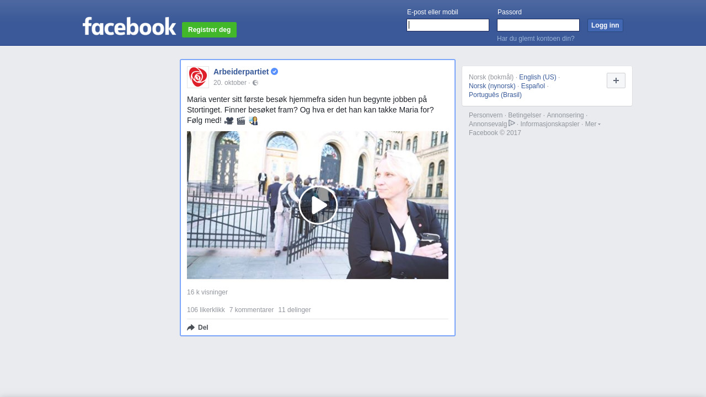Click the 16 k visninger text
The image size is (706, 397).
207,292
